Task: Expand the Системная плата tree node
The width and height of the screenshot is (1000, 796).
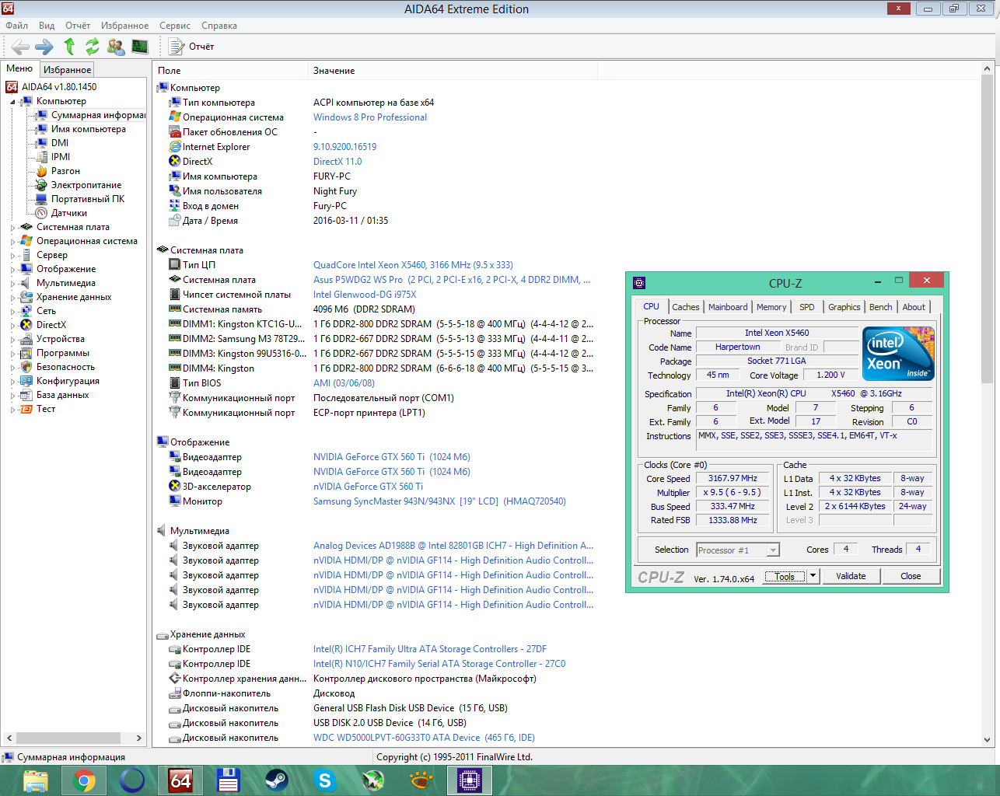Action: 13,228
